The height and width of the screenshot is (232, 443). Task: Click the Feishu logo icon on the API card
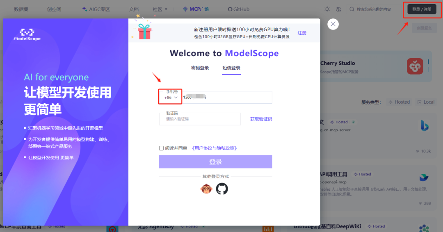tap(424, 177)
